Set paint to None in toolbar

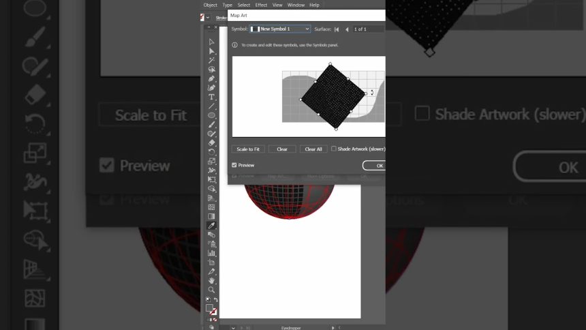pos(215,320)
